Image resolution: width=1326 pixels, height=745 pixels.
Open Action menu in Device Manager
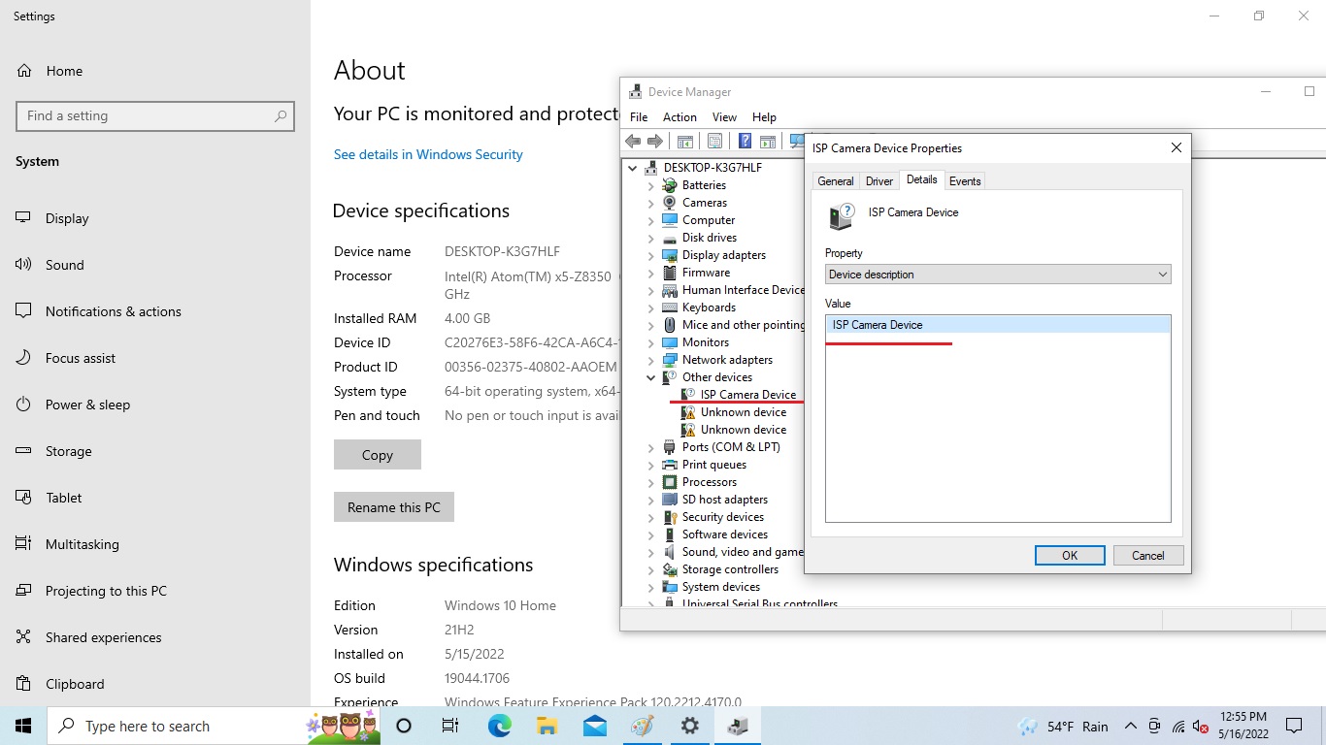pos(680,117)
